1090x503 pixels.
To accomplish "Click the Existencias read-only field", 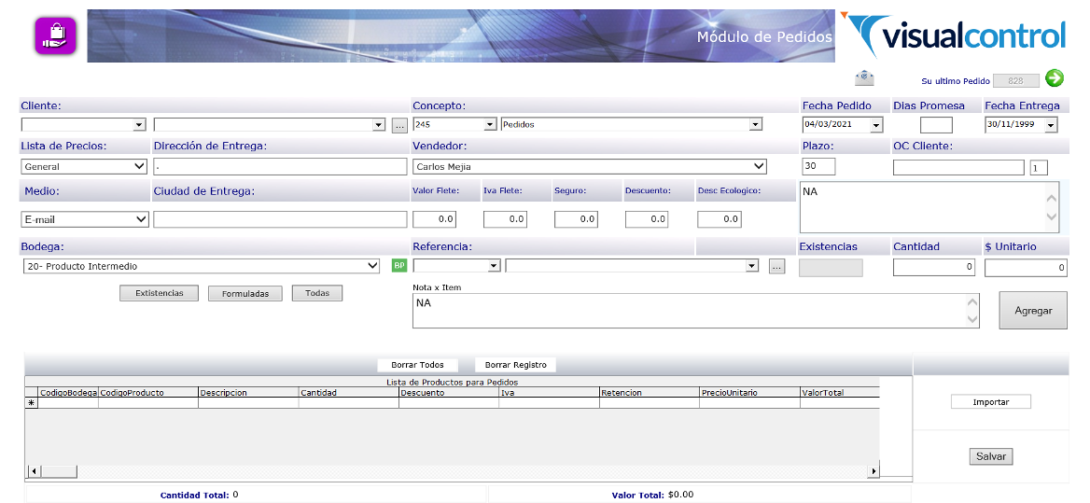I will (831, 268).
